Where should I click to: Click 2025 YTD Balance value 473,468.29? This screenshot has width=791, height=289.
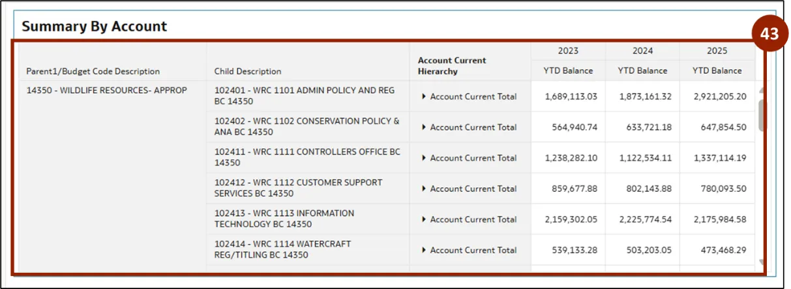point(720,250)
